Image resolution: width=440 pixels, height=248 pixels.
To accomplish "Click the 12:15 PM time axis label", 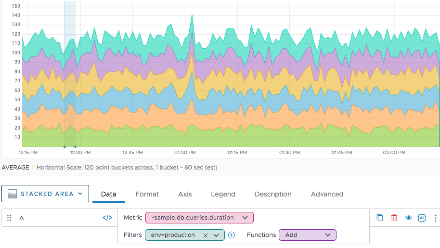I will [x=28, y=153].
